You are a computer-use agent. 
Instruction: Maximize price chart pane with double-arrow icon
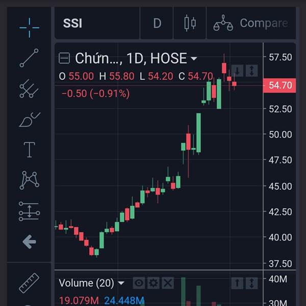click(x=251, y=70)
